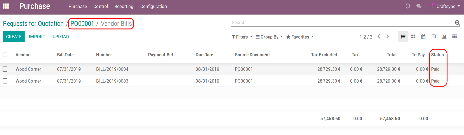The width and height of the screenshot is (464, 135).
Task: Open the Favorites dropdown
Action: click(x=300, y=37)
